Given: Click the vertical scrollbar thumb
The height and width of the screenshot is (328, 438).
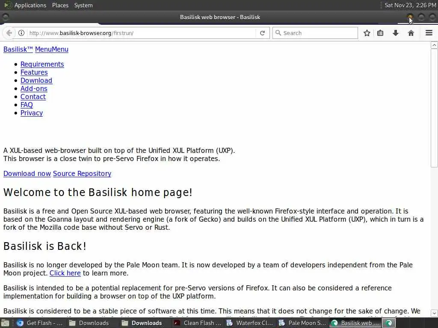Looking at the screenshot, I should (434, 108).
